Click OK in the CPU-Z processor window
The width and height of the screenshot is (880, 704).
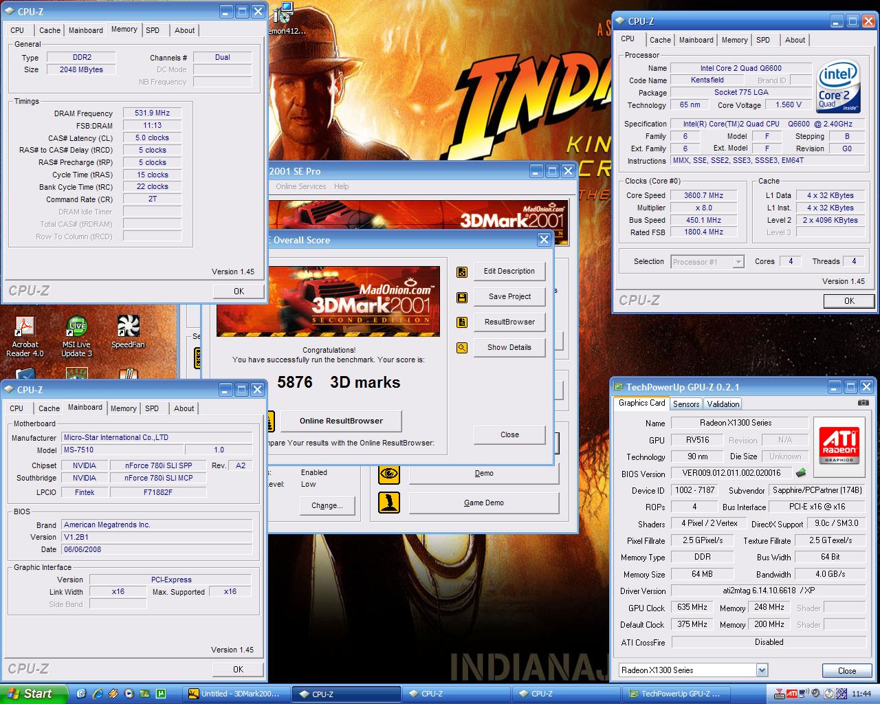(849, 301)
